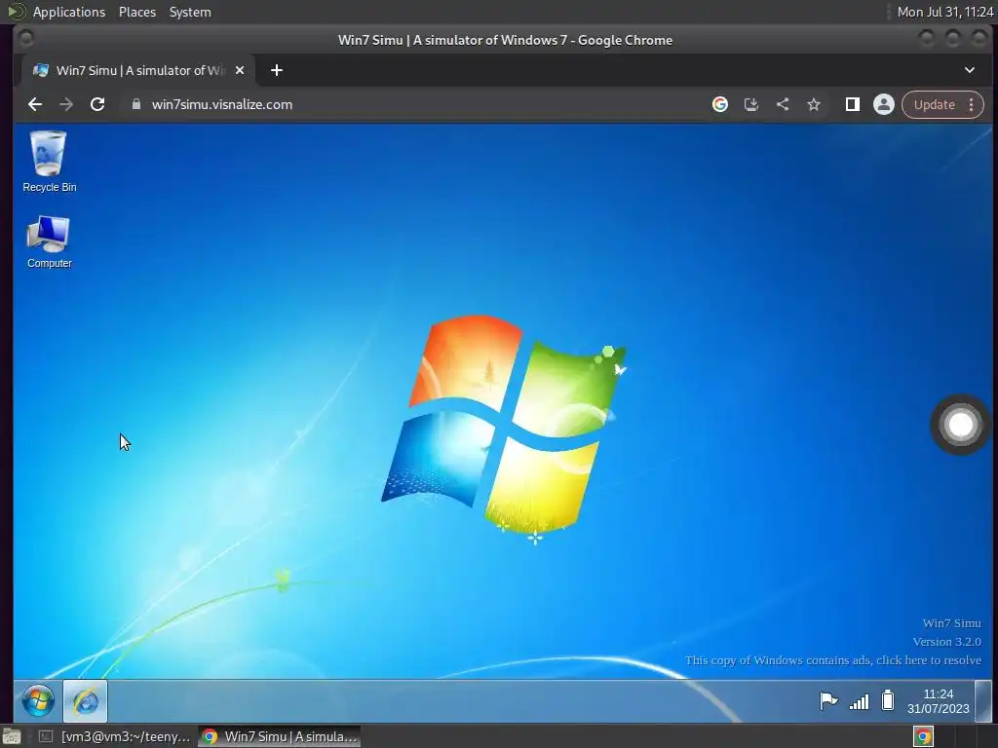Share this page icon
The image size is (998, 748).
(x=783, y=104)
